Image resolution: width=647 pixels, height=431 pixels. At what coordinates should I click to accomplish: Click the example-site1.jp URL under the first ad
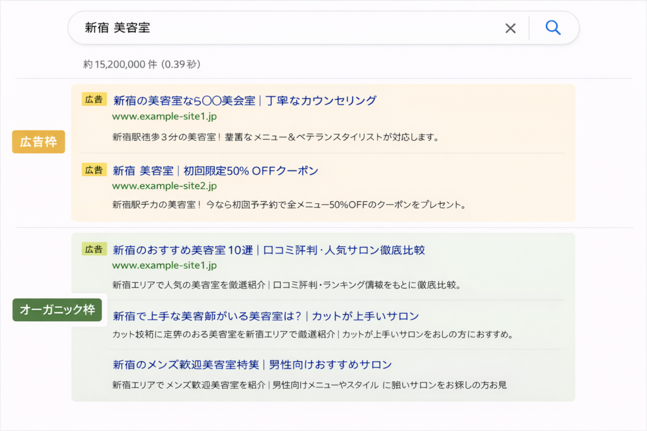click(164, 117)
